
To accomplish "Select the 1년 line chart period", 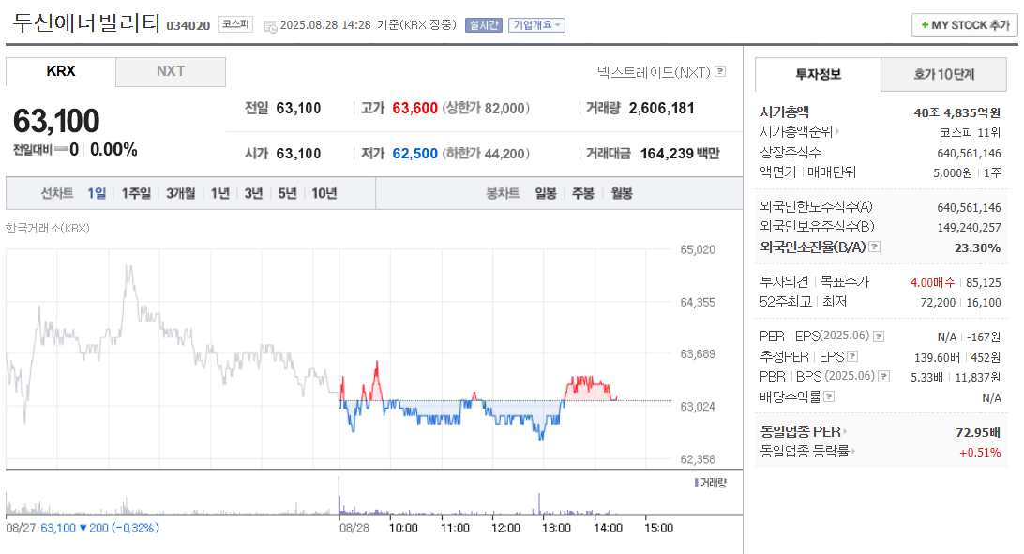I will pos(220,193).
